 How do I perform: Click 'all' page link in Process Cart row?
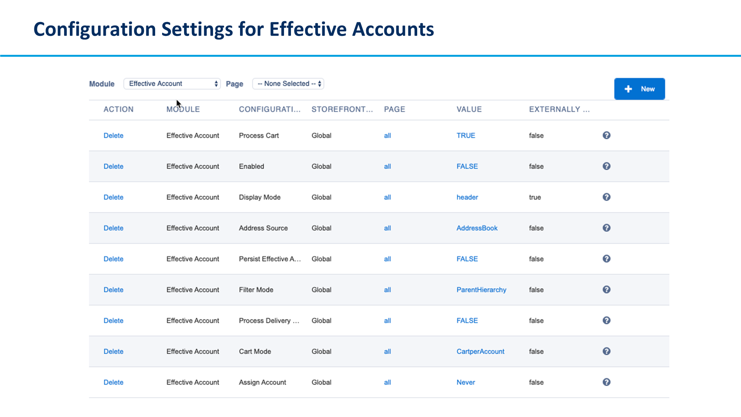pyautogui.click(x=387, y=136)
